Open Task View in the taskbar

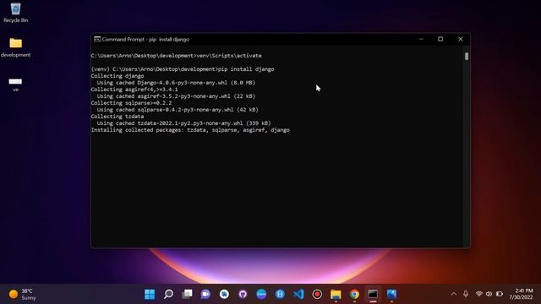coord(187,294)
